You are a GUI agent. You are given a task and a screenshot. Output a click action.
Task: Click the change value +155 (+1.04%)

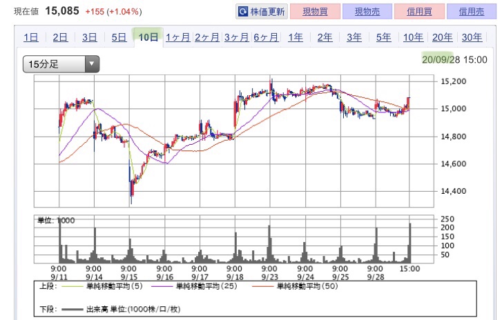113,12
